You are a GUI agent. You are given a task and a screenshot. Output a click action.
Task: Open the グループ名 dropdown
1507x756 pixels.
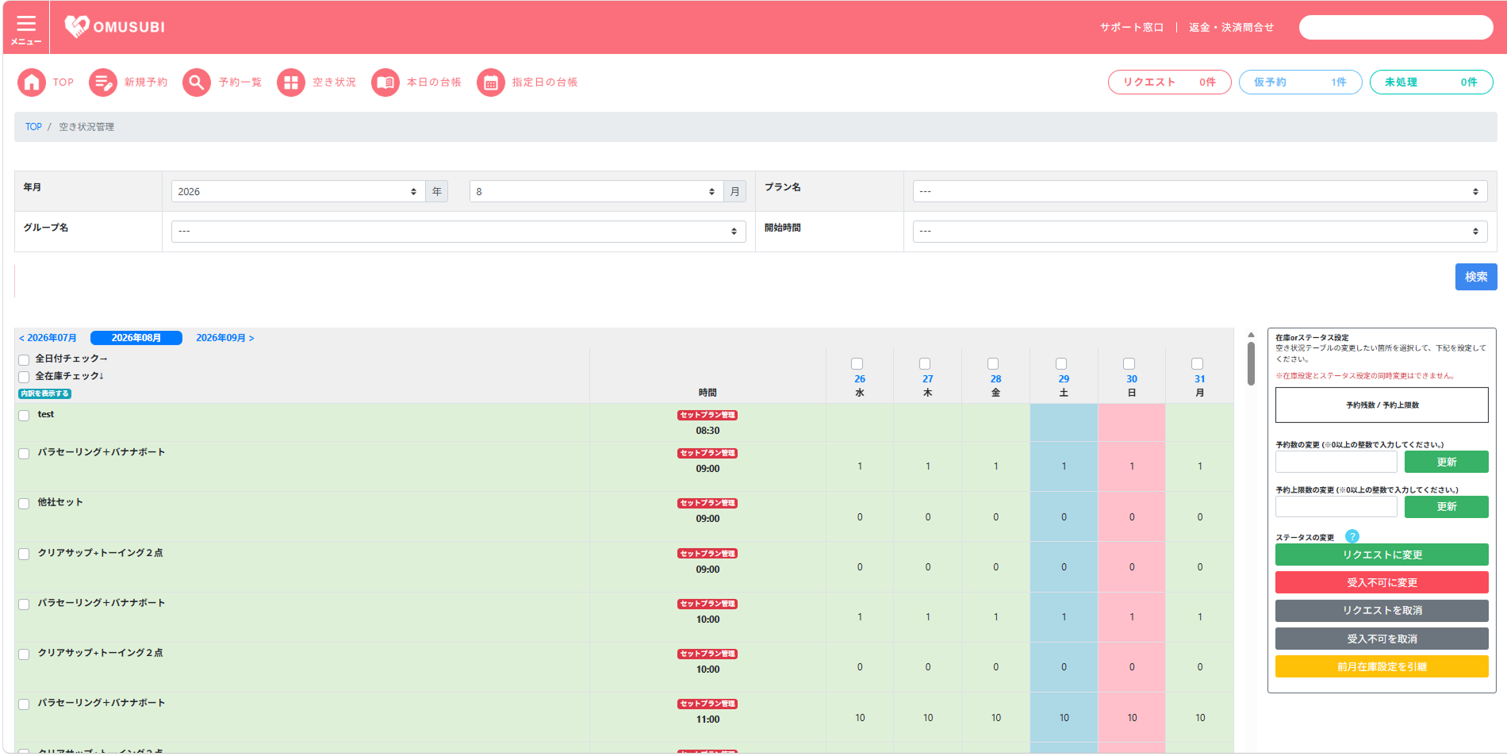tap(458, 231)
